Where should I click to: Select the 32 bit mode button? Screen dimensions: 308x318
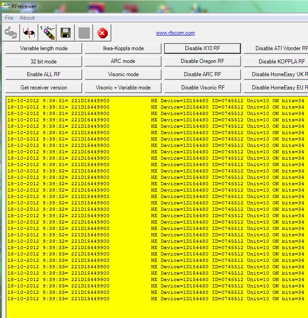pyautogui.click(x=44, y=61)
